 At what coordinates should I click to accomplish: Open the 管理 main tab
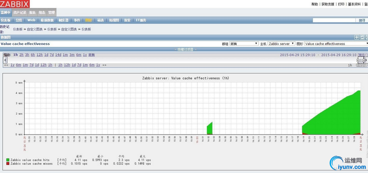(51, 12)
